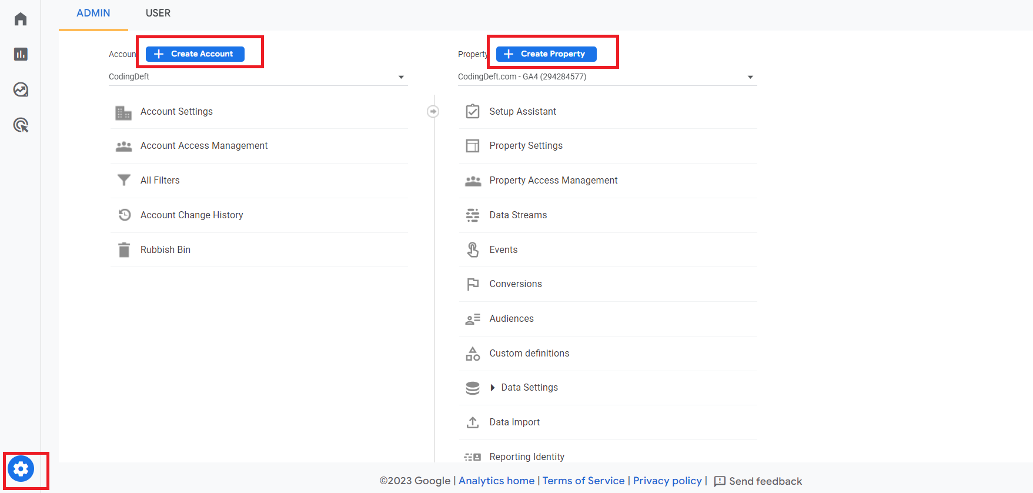The height and width of the screenshot is (493, 1033).
Task: Click the Account Access Management people icon
Action: pyautogui.click(x=123, y=146)
